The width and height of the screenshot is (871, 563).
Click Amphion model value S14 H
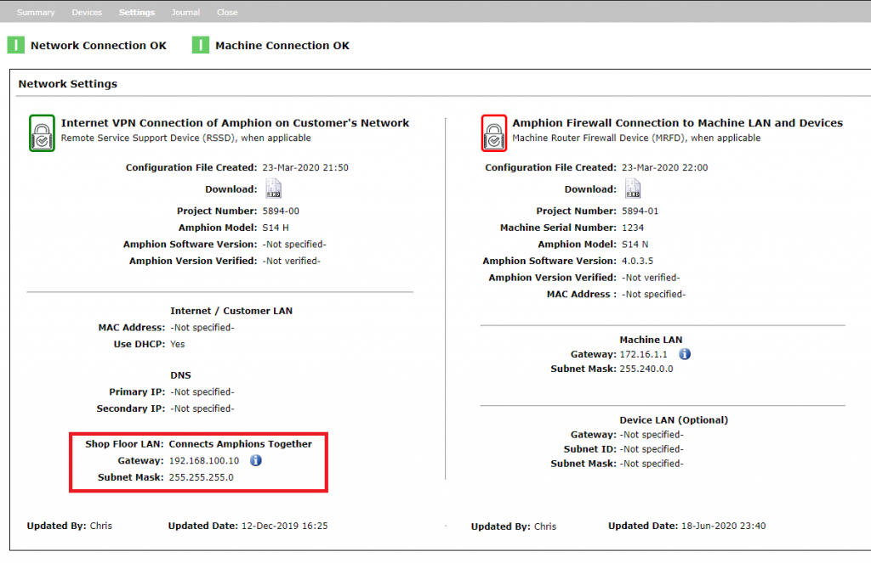[276, 228]
